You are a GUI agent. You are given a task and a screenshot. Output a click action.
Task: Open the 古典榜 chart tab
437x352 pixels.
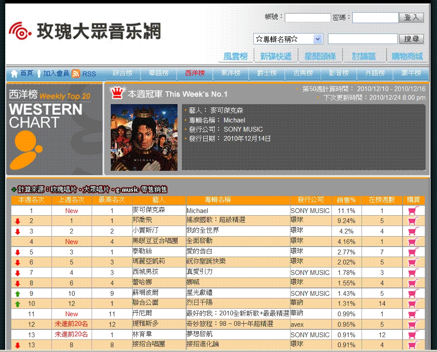pyautogui.click(x=303, y=73)
